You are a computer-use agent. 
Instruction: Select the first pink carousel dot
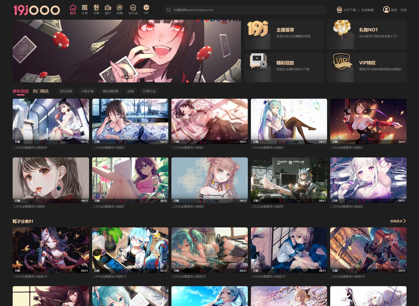123,77
